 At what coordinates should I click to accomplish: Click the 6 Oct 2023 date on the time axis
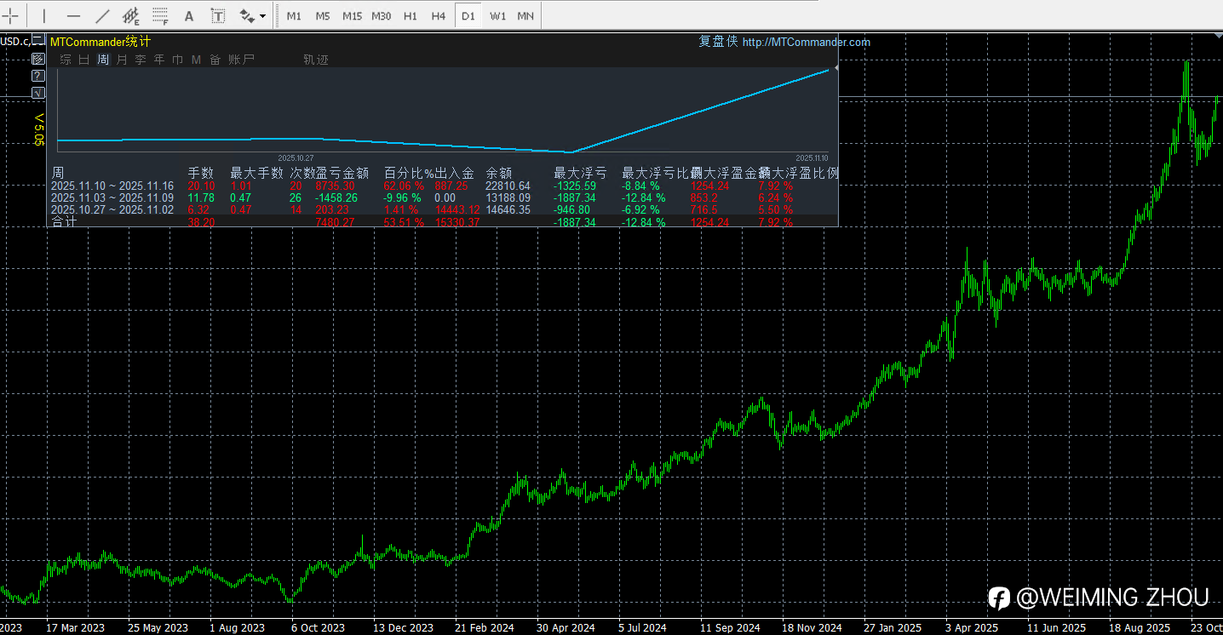pos(318,627)
